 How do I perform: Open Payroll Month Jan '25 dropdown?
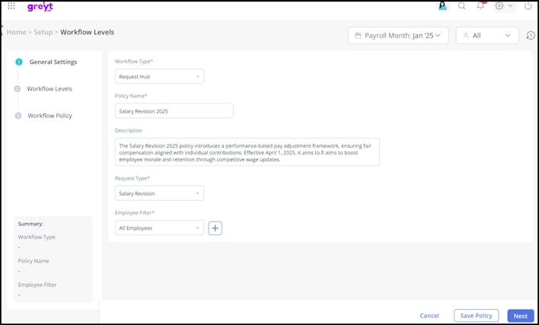(x=398, y=35)
